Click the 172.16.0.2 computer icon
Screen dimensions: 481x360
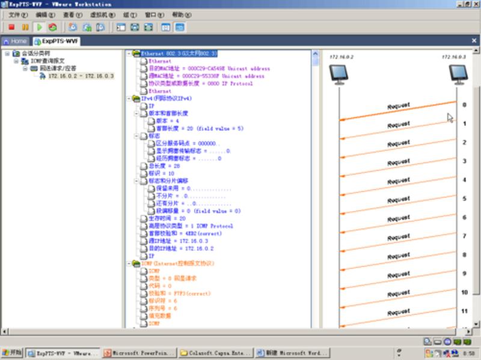click(339, 74)
